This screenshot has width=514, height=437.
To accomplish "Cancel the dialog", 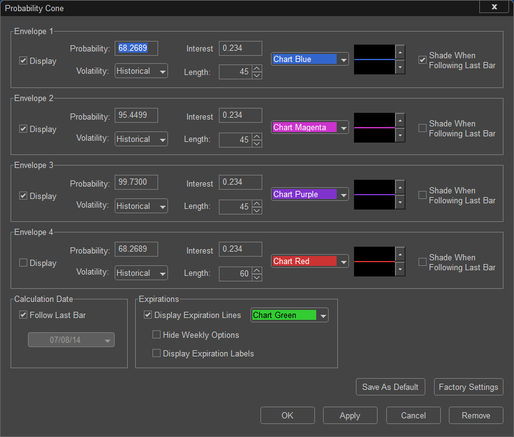I will pyautogui.click(x=414, y=415).
